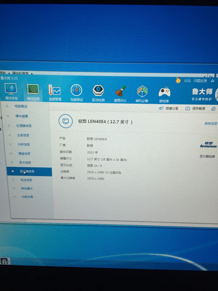218x291 pixels.
Task: Click the firmware date value 2013 年
Action: (x=92, y=152)
